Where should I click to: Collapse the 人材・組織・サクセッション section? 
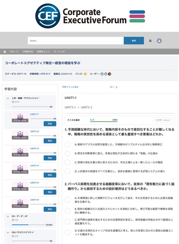click(8, 98)
